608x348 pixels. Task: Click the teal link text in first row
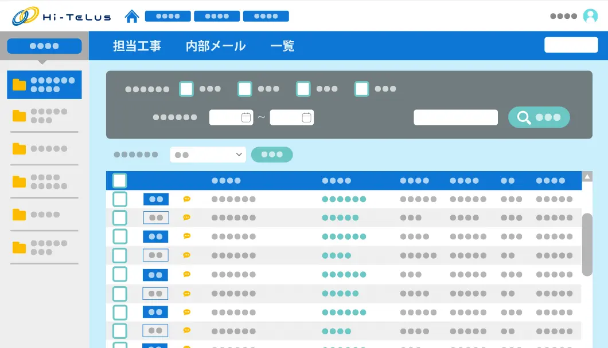click(x=344, y=199)
